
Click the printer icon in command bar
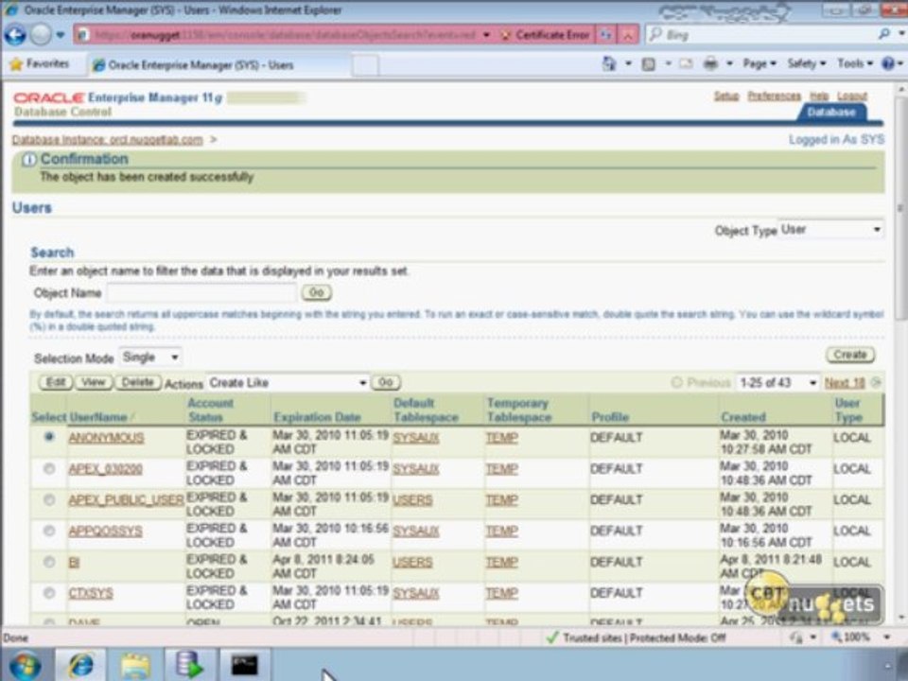point(710,63)
